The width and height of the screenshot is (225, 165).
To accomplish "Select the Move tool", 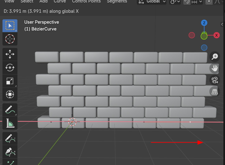I will 10,54.
